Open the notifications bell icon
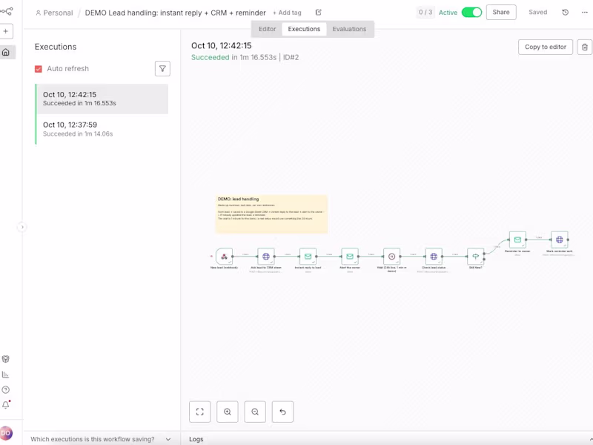Screen dimensions: 593x445 6,405
